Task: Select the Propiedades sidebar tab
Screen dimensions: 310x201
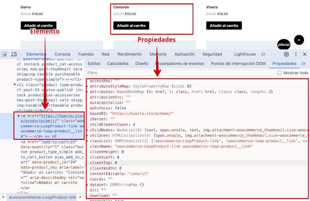Action: pos(284,63)
